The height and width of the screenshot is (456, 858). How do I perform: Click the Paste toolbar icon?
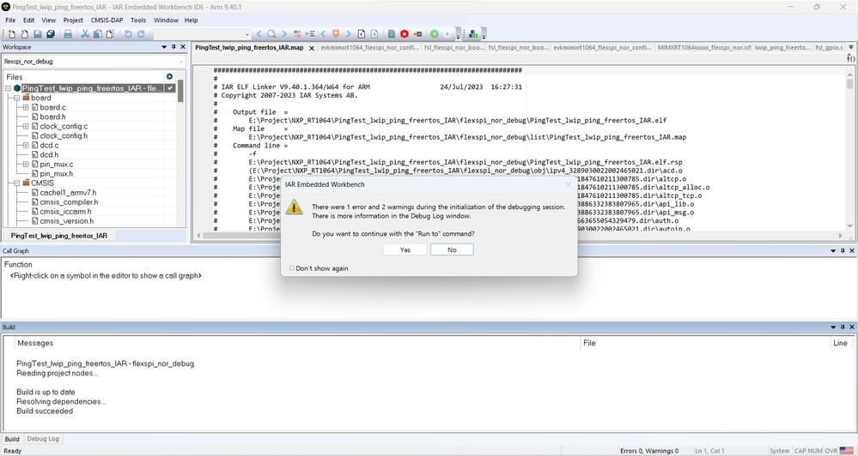pos(110,34)
